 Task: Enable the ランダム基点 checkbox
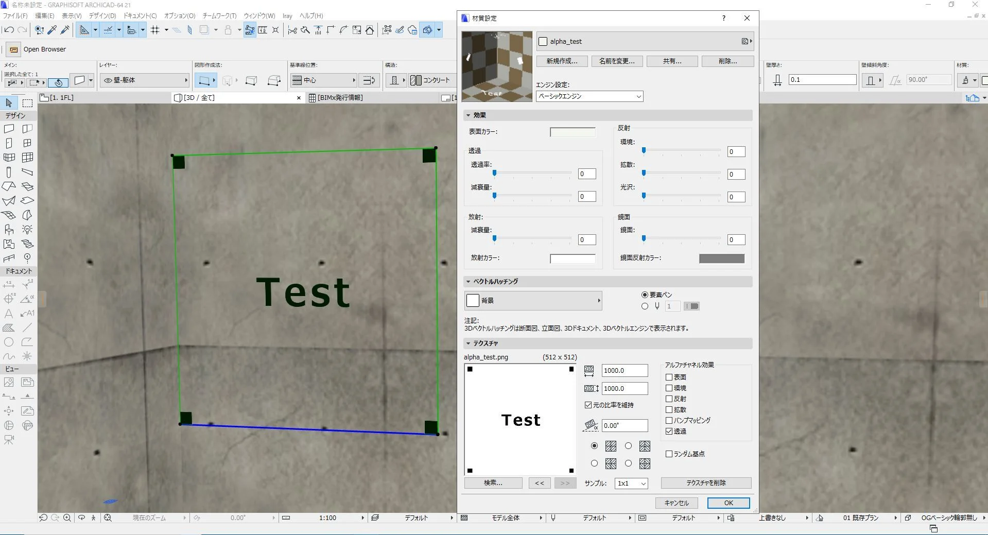669,454
